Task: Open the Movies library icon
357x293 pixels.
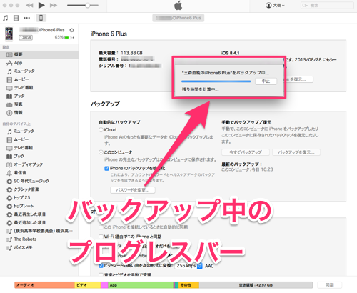Action: tap(16, 18)
